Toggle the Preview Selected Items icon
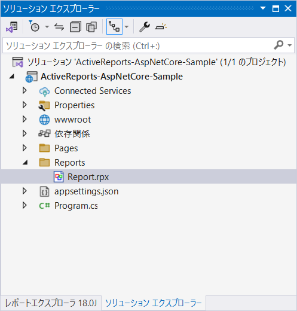Viewport: 297px width, 311px height. 161,27
